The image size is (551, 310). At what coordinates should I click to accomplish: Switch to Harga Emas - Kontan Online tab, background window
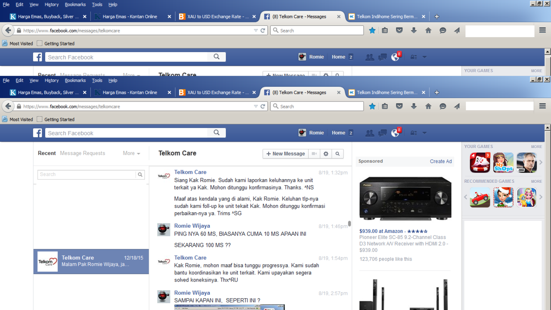coord(133,17)
